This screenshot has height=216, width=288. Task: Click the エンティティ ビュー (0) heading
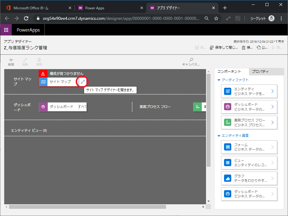(x=29, y=130)
